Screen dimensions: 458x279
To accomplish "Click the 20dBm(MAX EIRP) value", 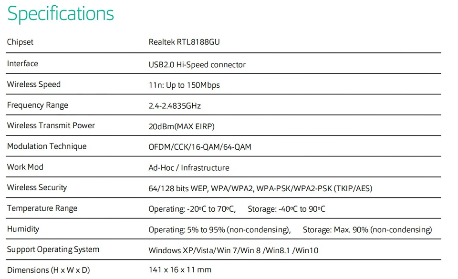I will (x=182, y=127).
